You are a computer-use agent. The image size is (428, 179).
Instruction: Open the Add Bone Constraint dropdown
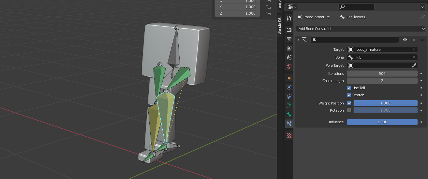[361, 29]
